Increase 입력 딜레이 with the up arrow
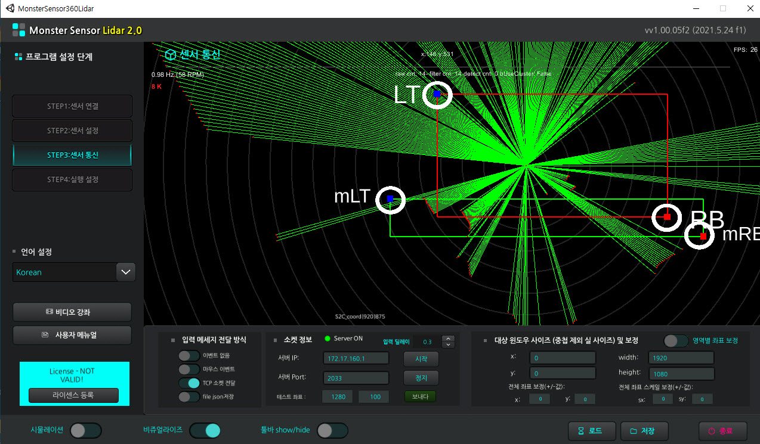Image resolution: width=760 pixels, height=444 pixels. [448, 339]
